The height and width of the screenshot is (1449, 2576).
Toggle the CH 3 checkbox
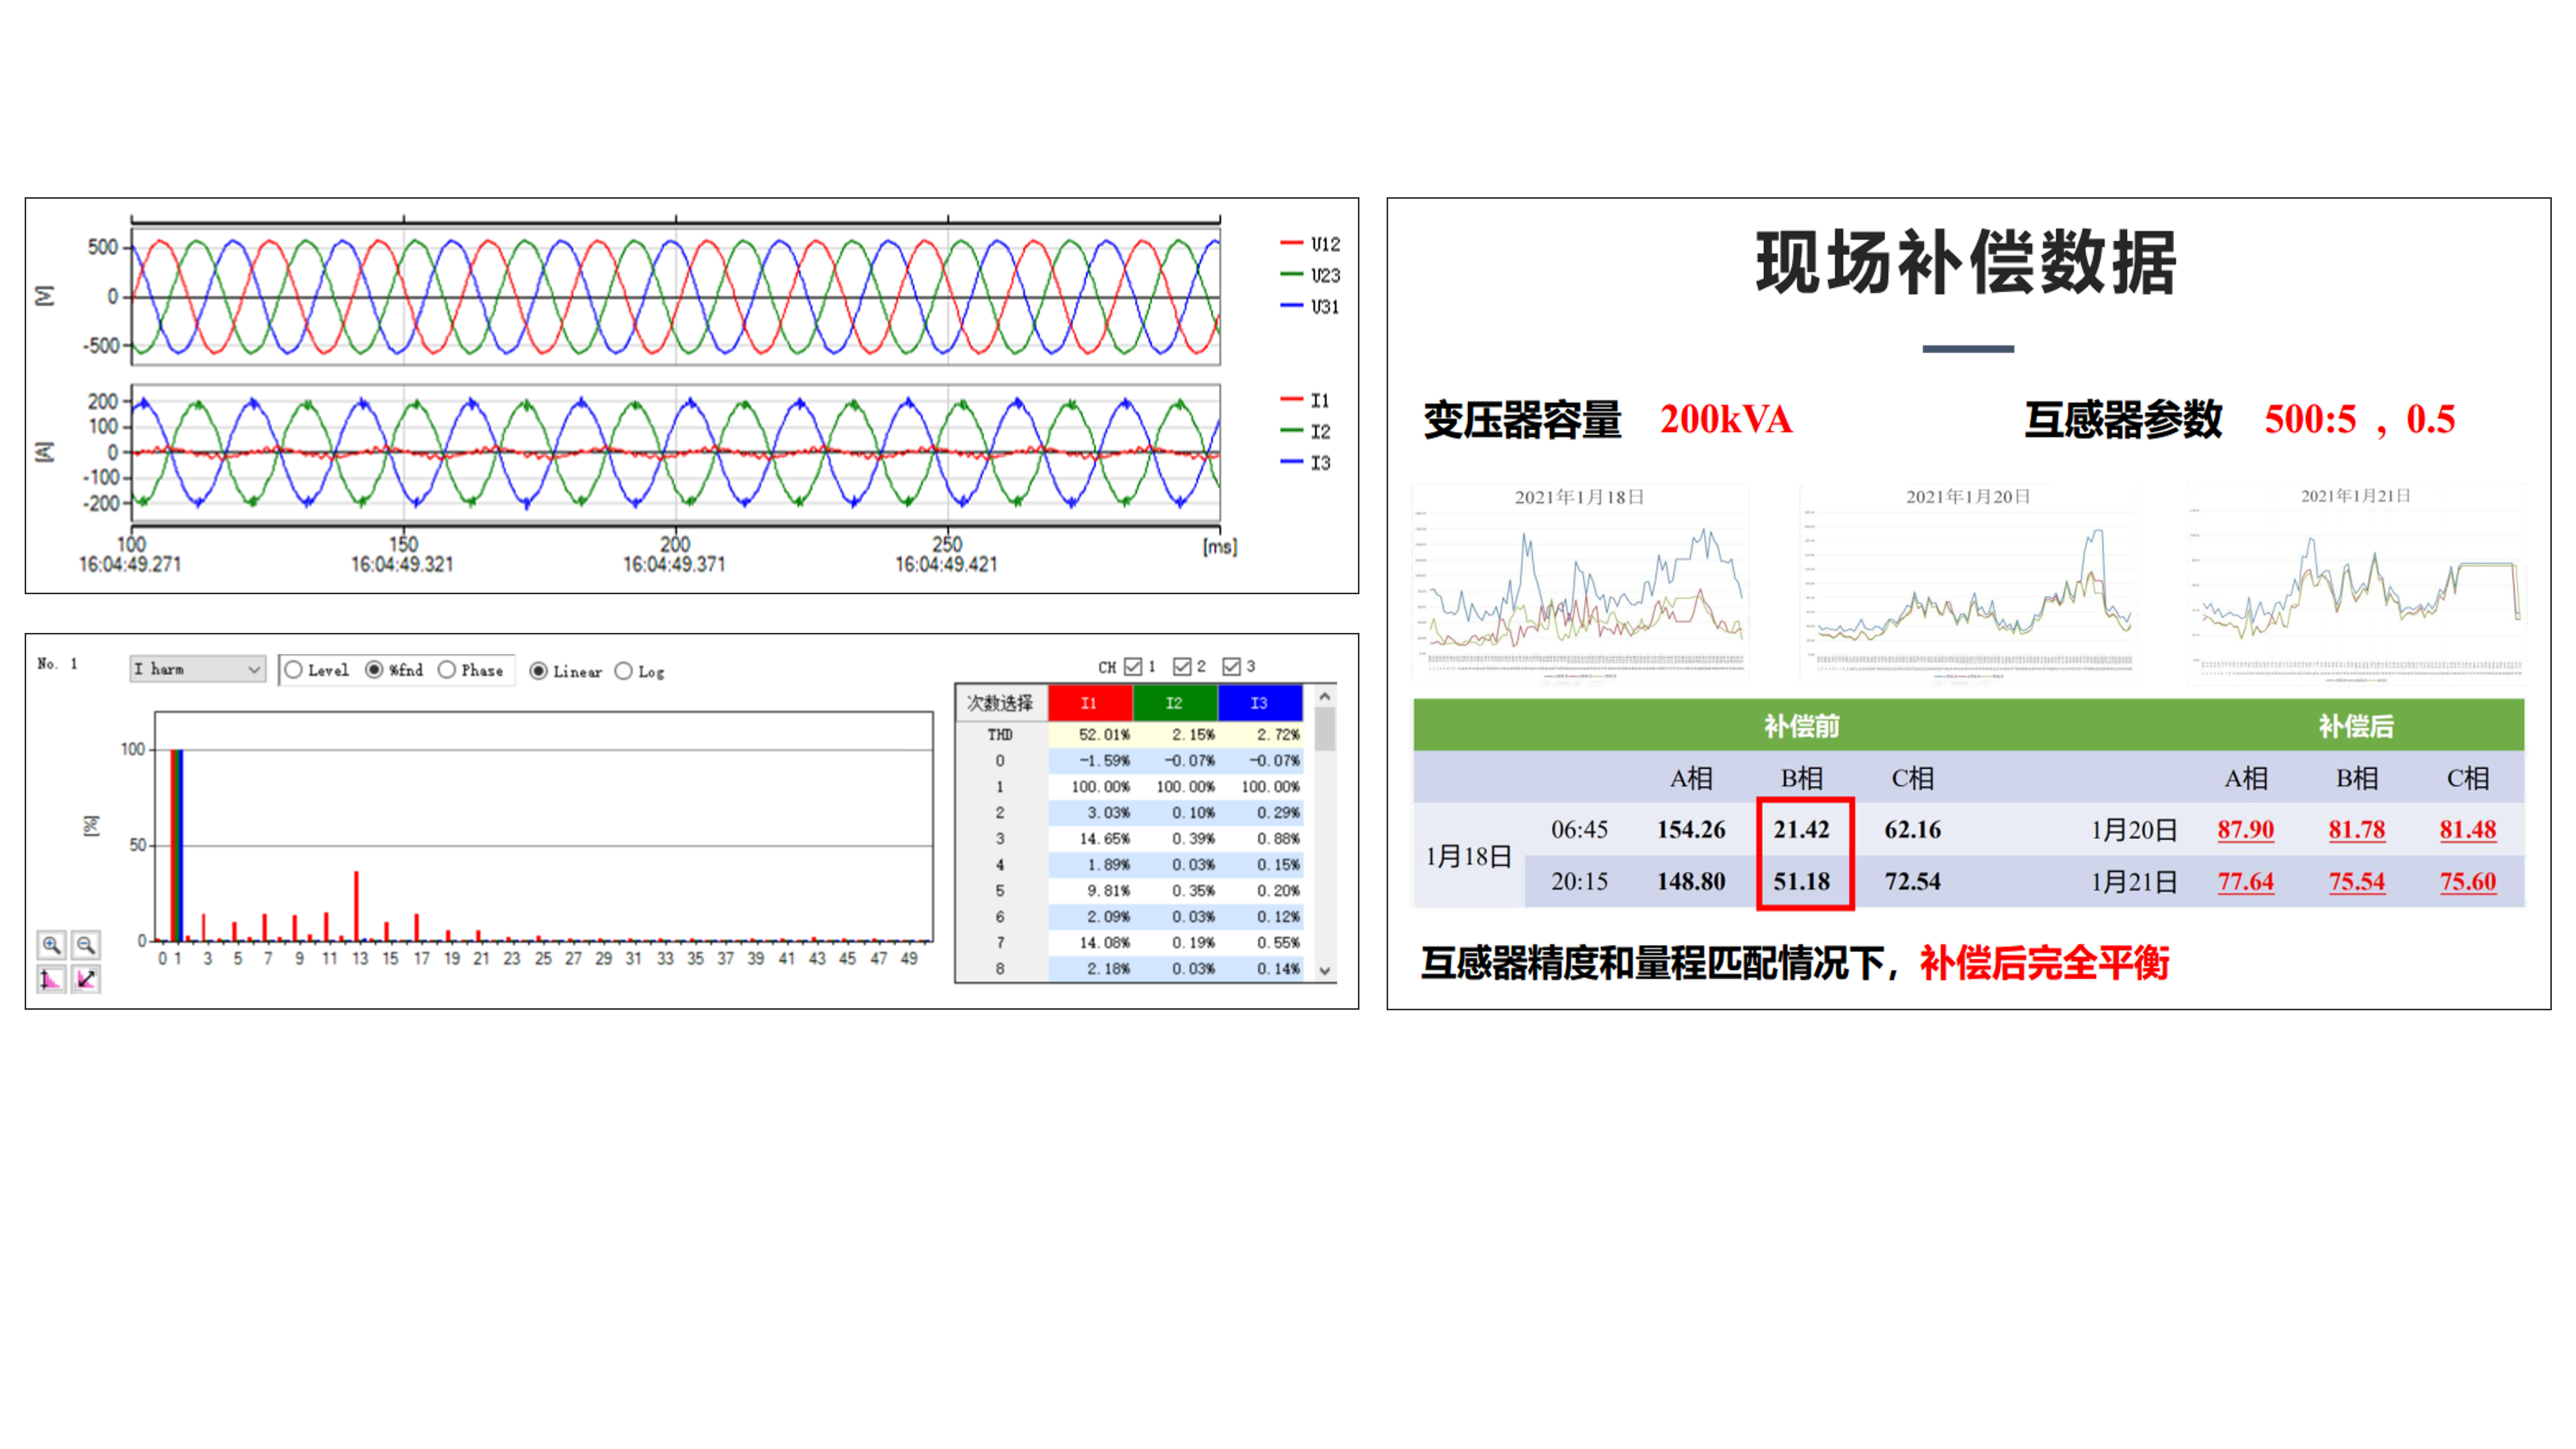pos(1231,666)
